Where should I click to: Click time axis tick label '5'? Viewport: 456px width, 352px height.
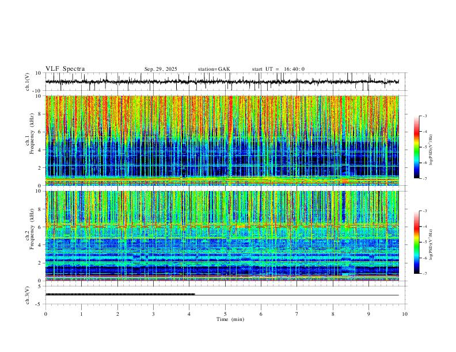pyautogui.click(x=225, y=314)
